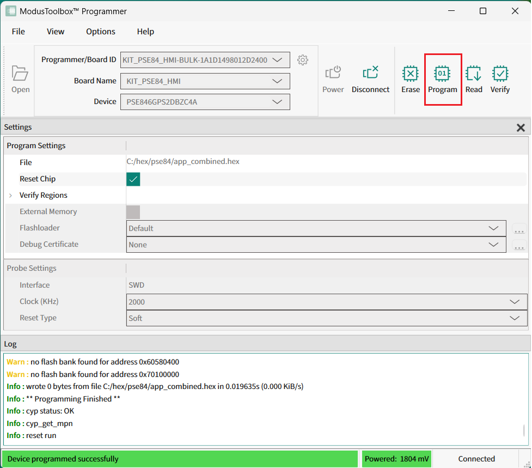Select warning log for address 0x60580400
This screenshot has height=468, width=532.
click(x=93, y=362)
